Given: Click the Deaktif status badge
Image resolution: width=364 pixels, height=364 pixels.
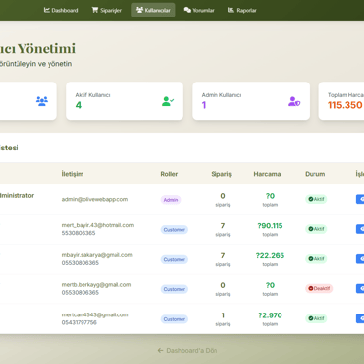Looking at the screenshot, I should (x=319, y=288).
